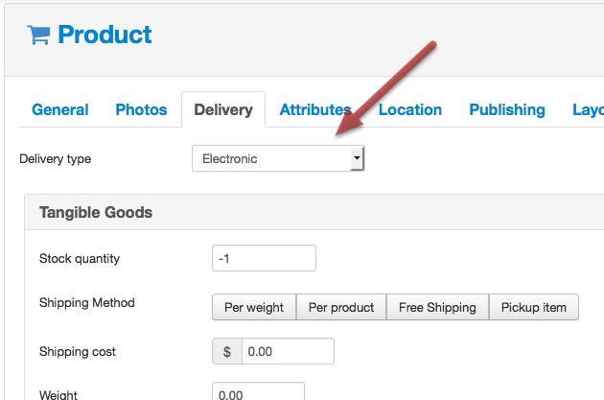
Task: Click the Stock quantity input field
Action: click(x=264, y=258)
